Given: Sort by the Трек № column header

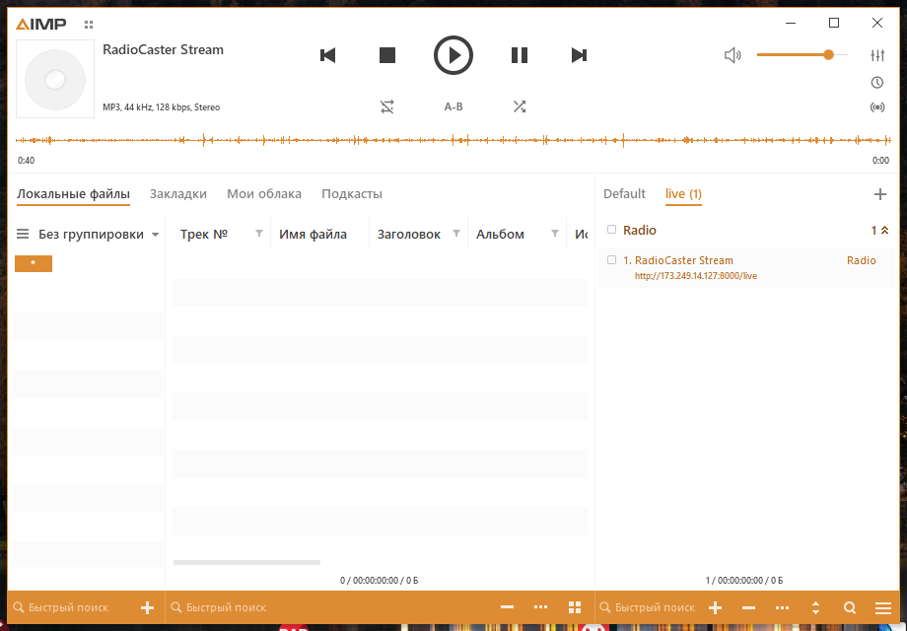Looking at the screenshot, I should [x=204, y=235].
